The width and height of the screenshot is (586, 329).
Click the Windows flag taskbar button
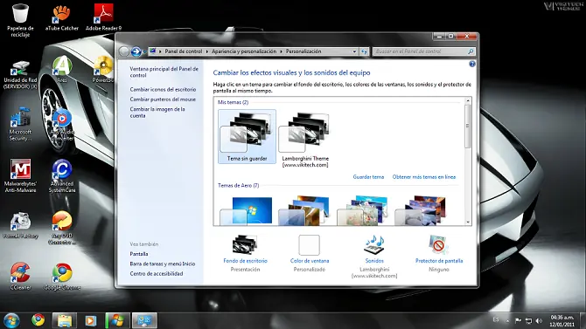pos(117,320)
